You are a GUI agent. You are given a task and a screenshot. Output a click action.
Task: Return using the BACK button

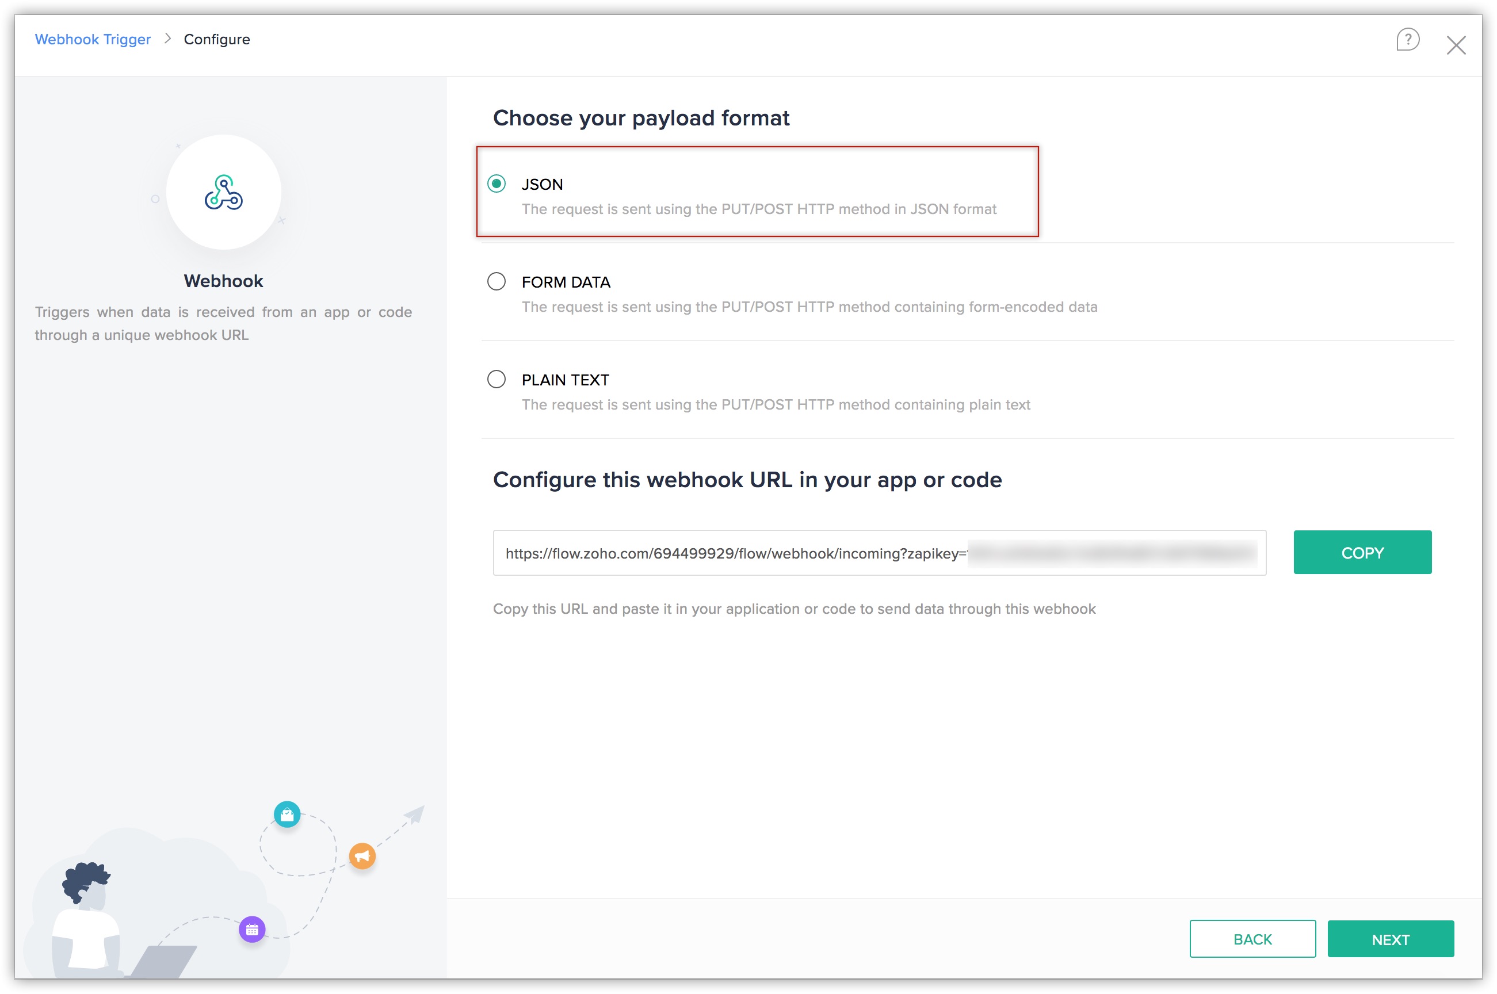[x=1251, y=939]
